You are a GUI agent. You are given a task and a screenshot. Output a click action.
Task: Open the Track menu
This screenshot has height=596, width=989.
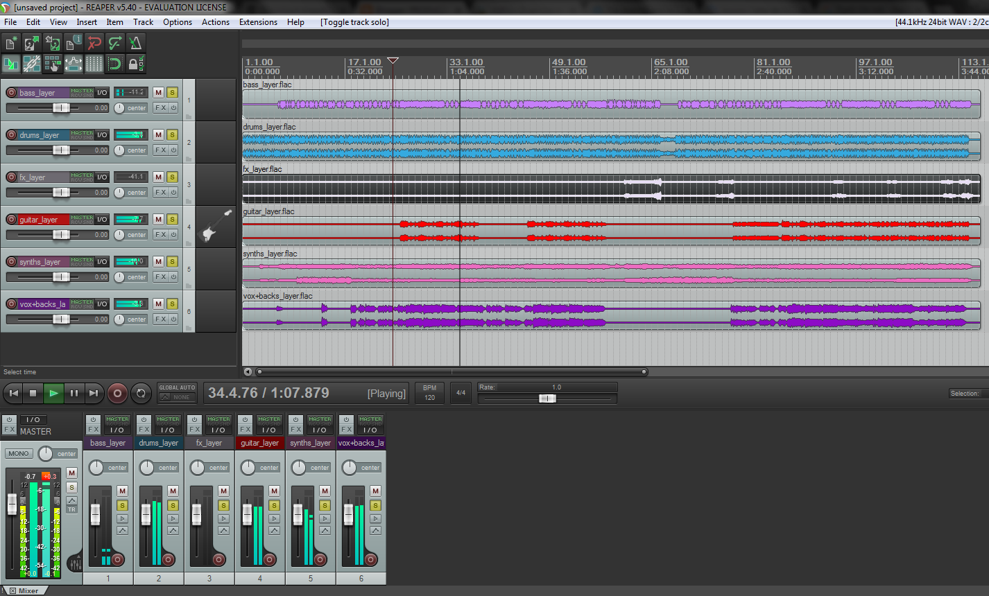tap(143, 21)
